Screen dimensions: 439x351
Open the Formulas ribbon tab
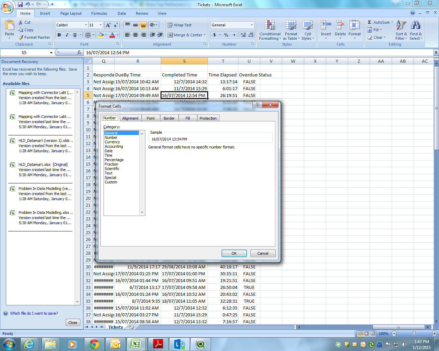[99, 13]
